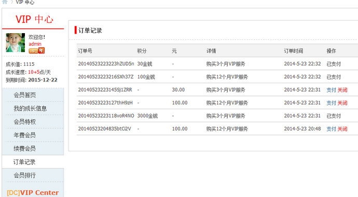Click the 订单时间 column header
The width and height of the screenshot is (358, 197).
point(293,51)
